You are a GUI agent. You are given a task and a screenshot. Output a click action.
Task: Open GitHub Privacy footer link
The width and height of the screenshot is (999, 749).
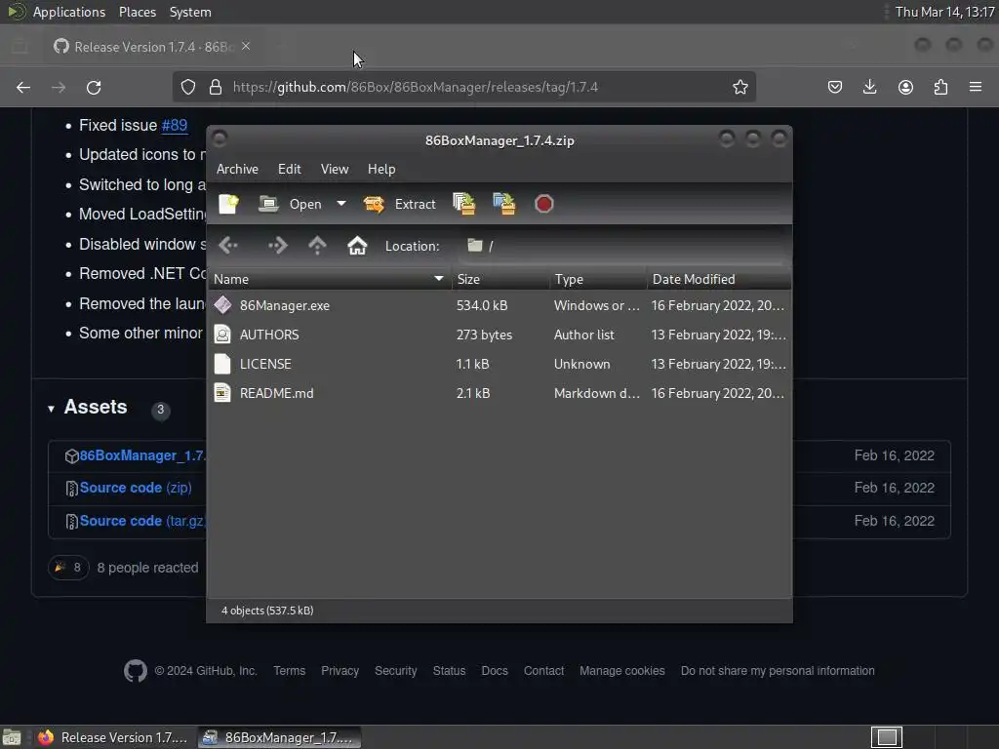(x=340, y=671)
